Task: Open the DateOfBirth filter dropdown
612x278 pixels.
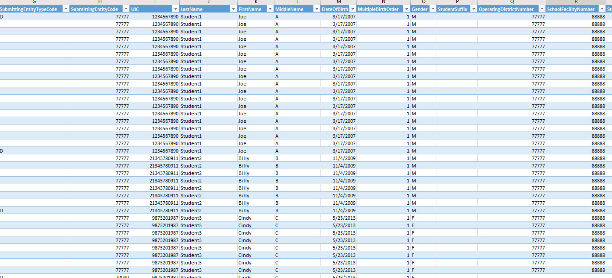Action: pos(352,9)
